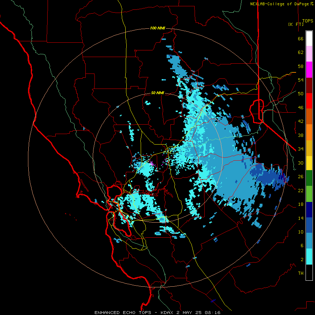Pick the yellow legend swatch
Viewport: 315px width, 315px height.
(309, 163)
